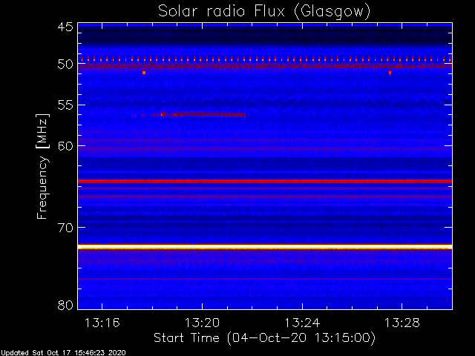Click the 45 frequency tick label
Image resolution: width=475 pixels, height=356 pixels.
(65, 27)
